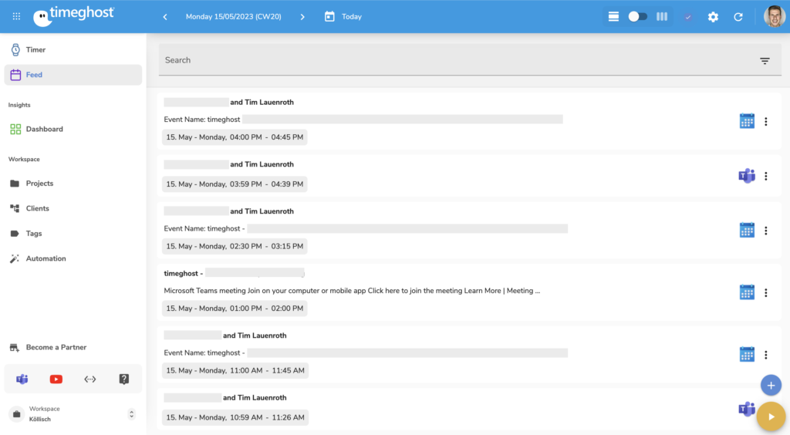This screenshot has width=790, height=435.
Task: Open settings gear icon
Action: click(713, 16)
